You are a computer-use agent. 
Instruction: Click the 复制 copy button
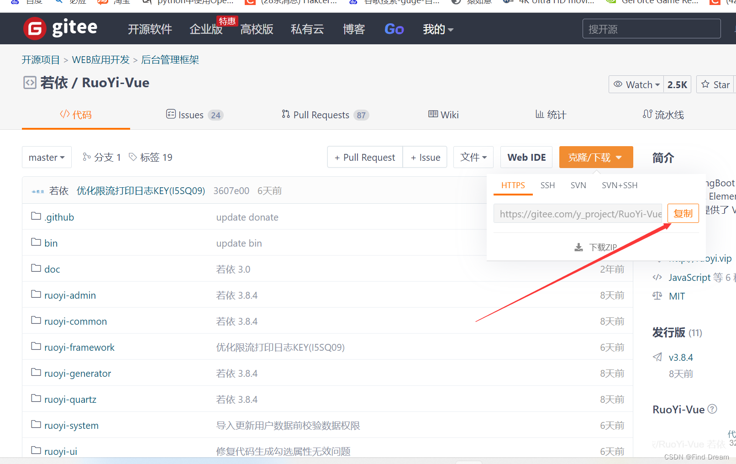(x=683, y=213)
